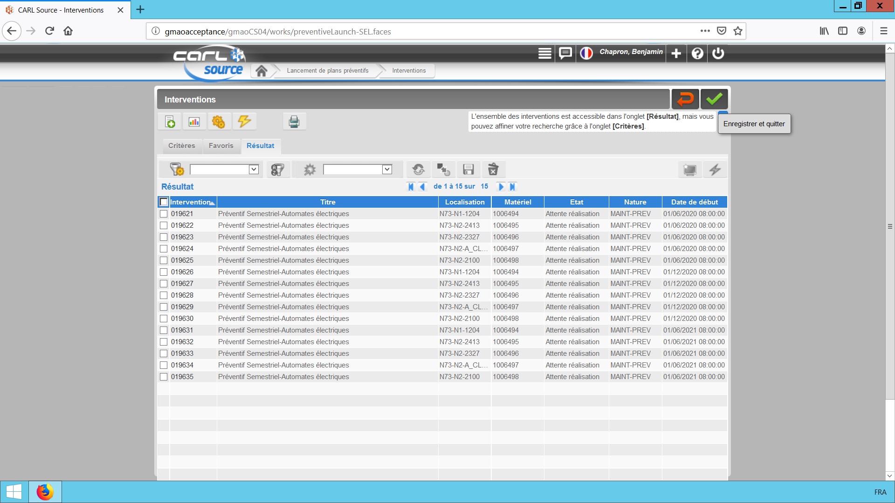Switch to the Favoris tab
The height and width of the screenshot is (503, 895).
(x=221, y=146)
